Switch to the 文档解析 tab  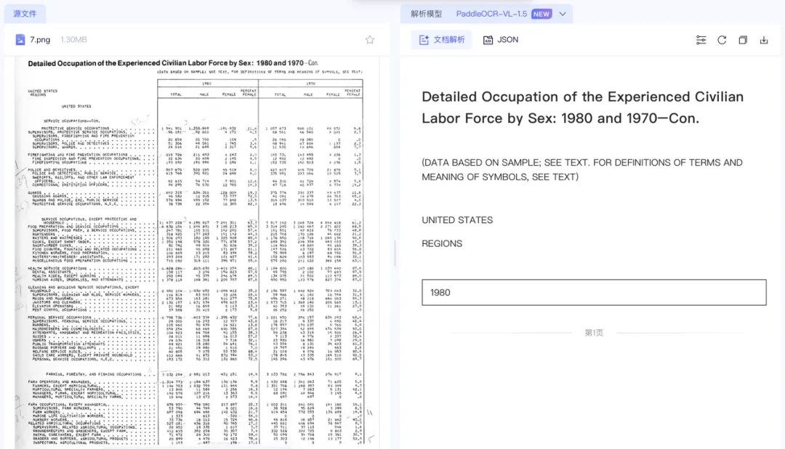point(442,39)
